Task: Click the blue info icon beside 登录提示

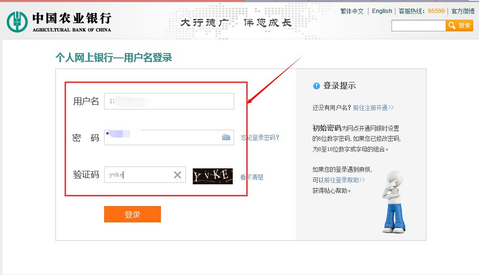Action: 317,86
